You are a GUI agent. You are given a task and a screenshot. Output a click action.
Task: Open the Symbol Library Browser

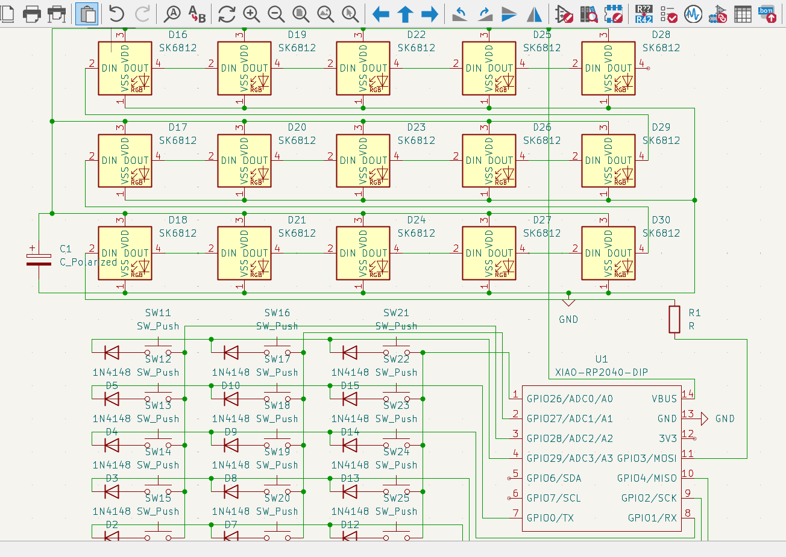coord(589,13)
